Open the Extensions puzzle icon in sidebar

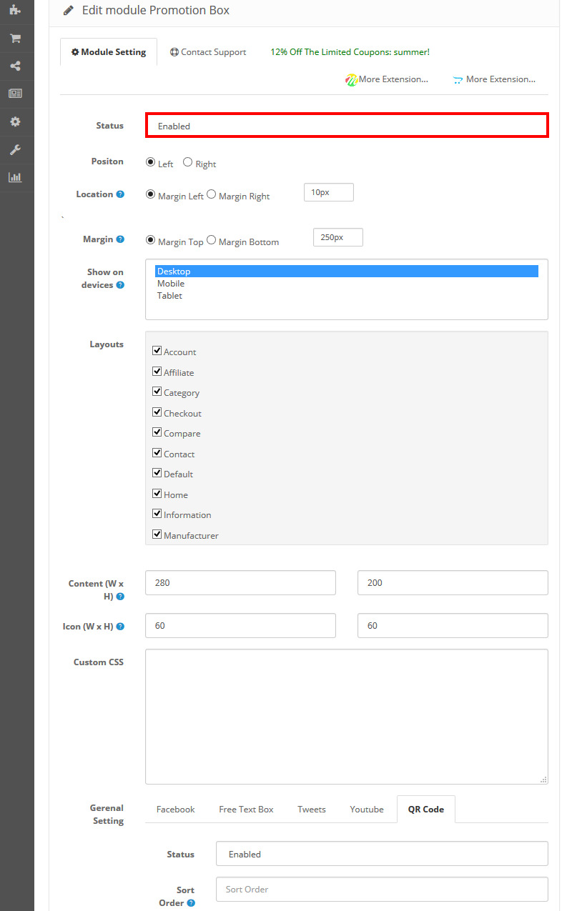point(15,10)
